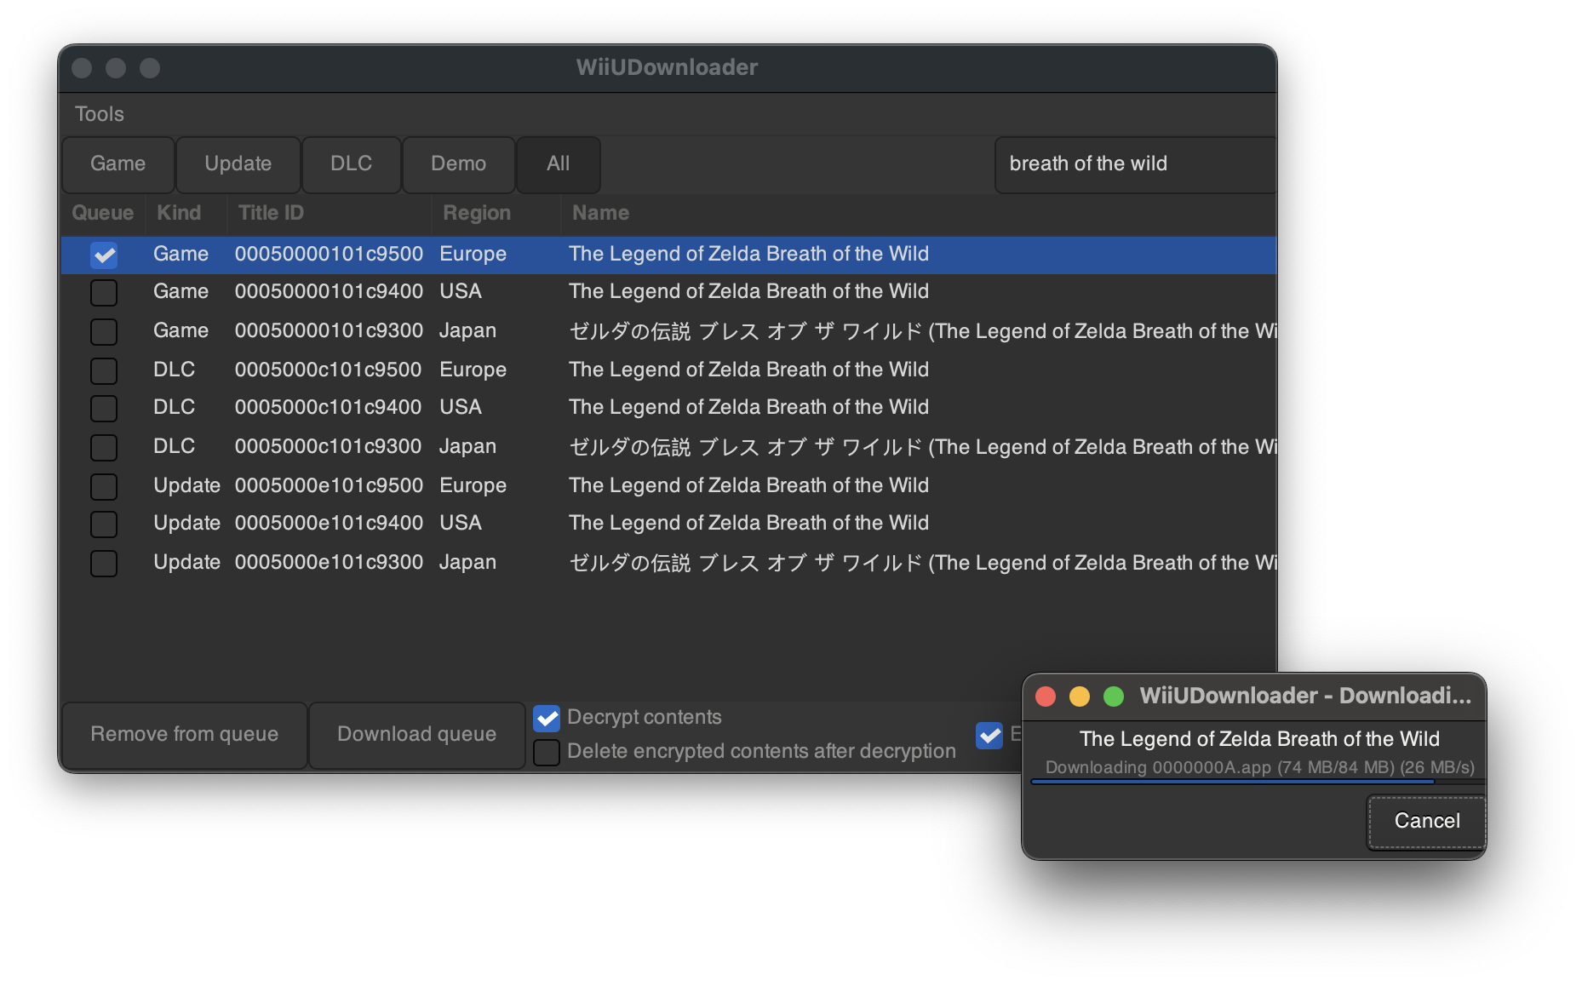Click Download queue button
The image size is (1582, 986).
pos(417,735)
